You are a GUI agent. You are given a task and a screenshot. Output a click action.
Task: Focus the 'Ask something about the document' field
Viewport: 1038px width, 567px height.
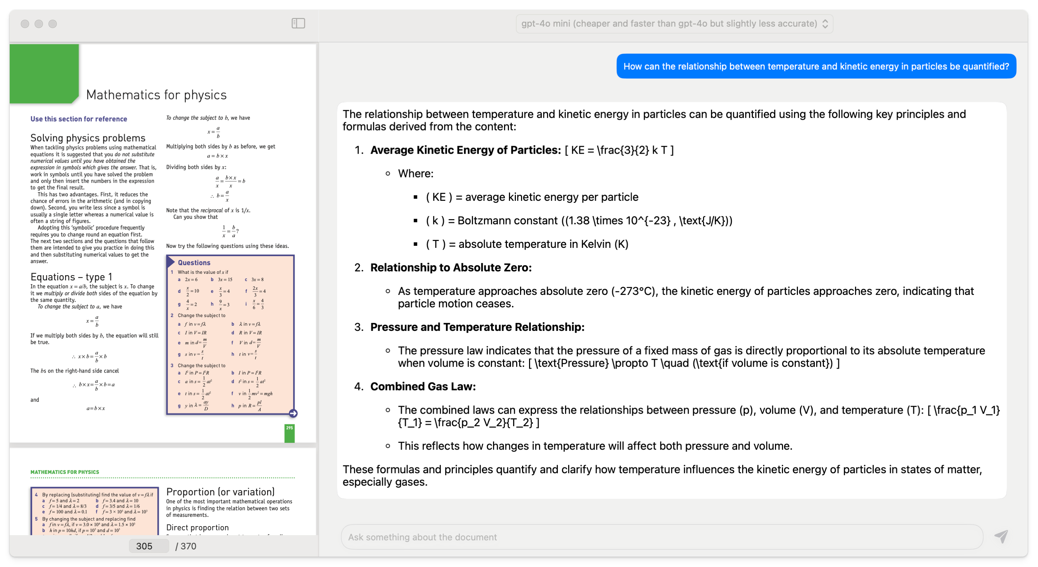[x=661, y=537]
